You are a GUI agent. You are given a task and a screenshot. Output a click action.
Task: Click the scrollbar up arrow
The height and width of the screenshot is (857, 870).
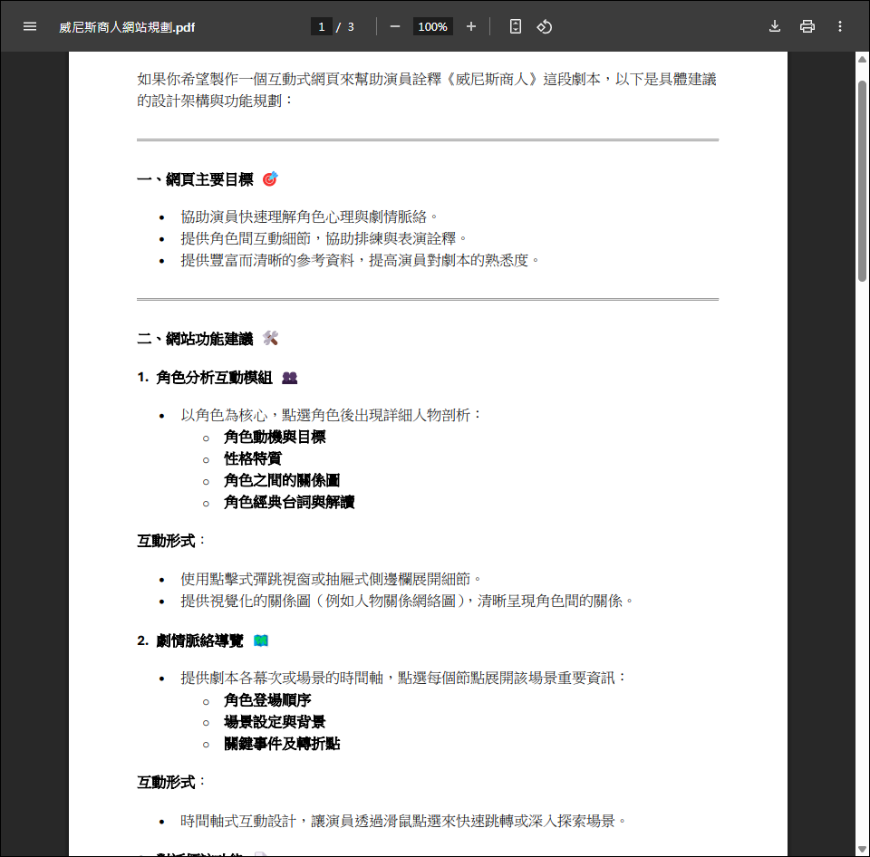862,60
